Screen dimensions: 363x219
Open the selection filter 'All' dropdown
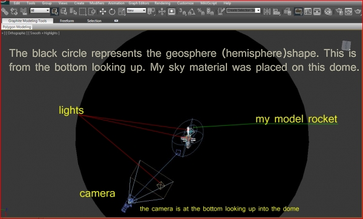(x=40, y=10)
